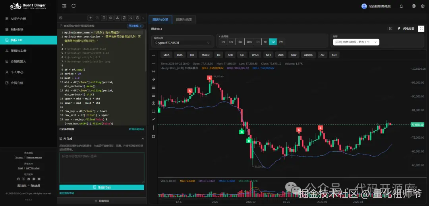Open 策略与实盘 in the sidebar
Screen dimensions: 429x206
[29, 51]
